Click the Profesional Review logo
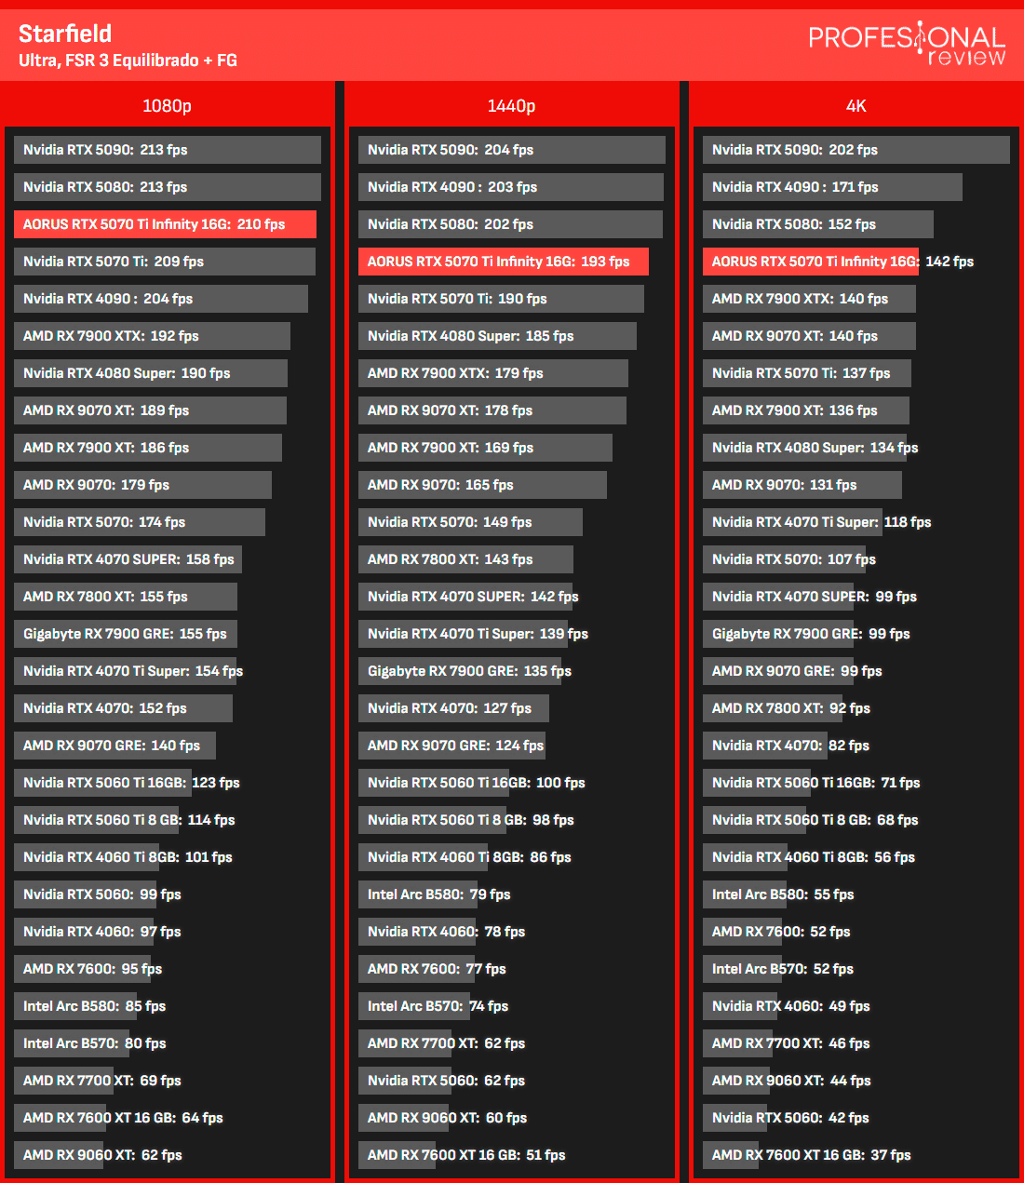The width and height of the screenshot is (1024, 1183). pos(907,44)
